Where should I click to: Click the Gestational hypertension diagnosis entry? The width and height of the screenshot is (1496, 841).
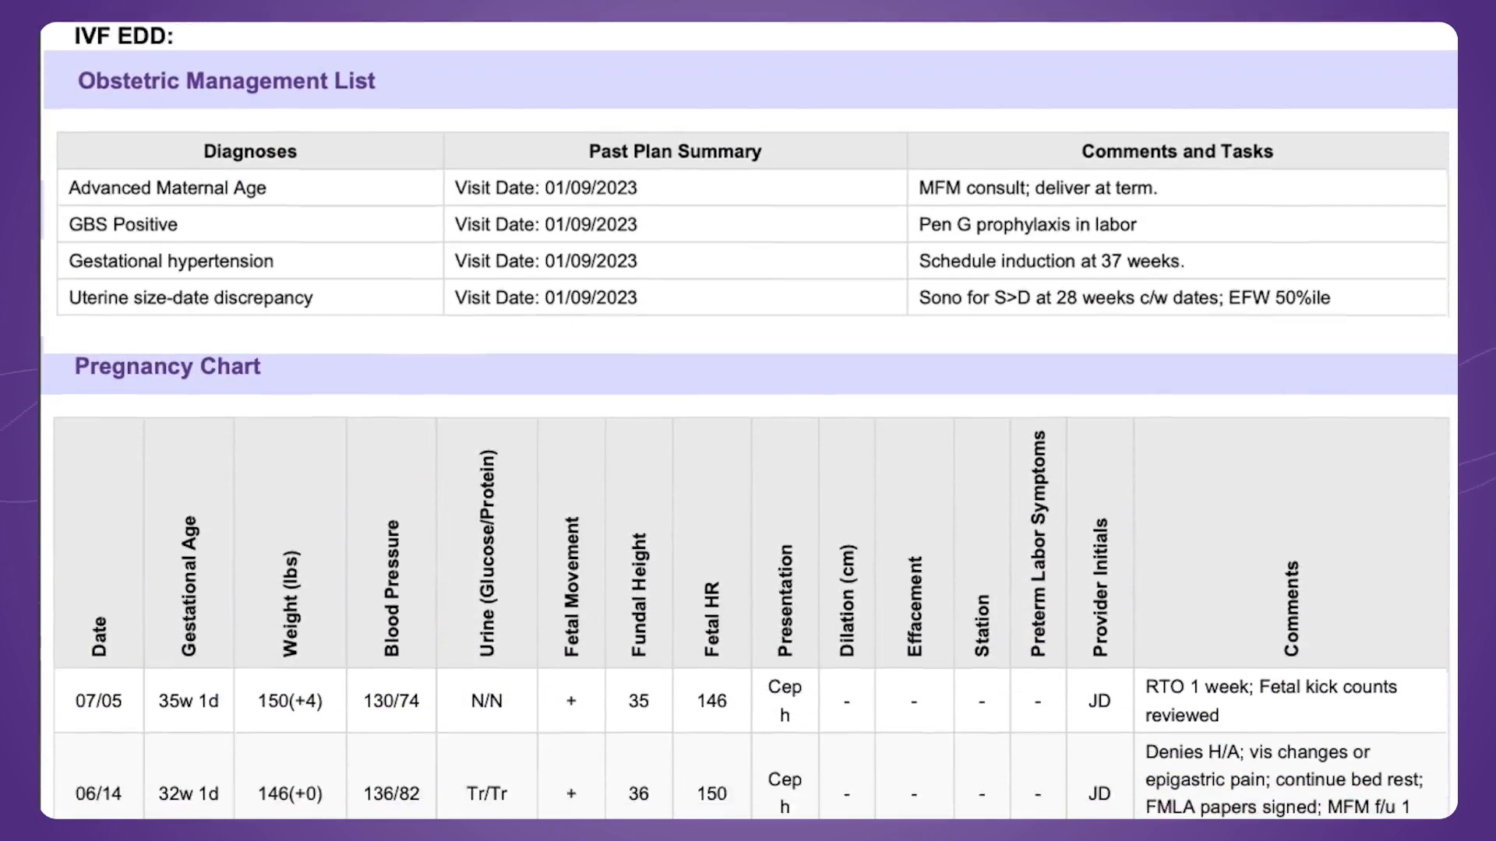coord(171,261)
